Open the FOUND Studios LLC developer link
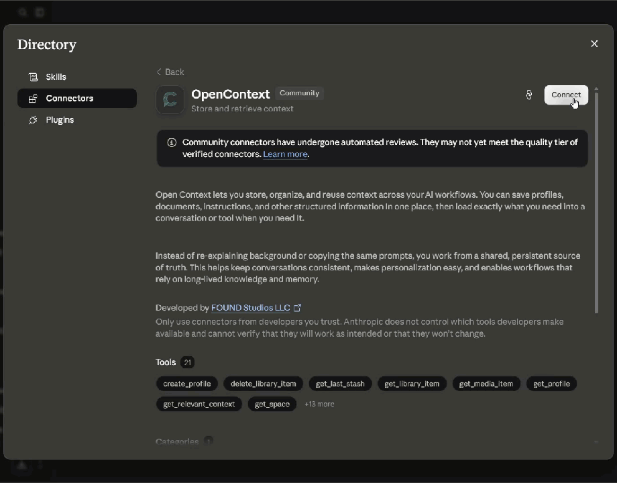The height and width of the screenshot is (483, 617). [251, 308]
